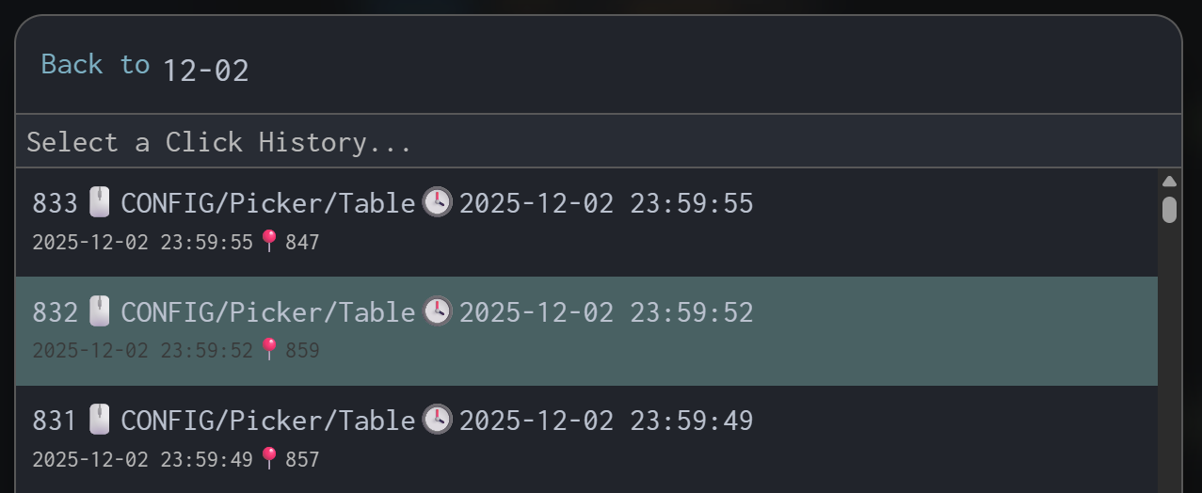Image resolution: width=1202 pixels, height=493 pixels.
Task: Click the clock icon in entry 831
Action: (x=437, y=420)
